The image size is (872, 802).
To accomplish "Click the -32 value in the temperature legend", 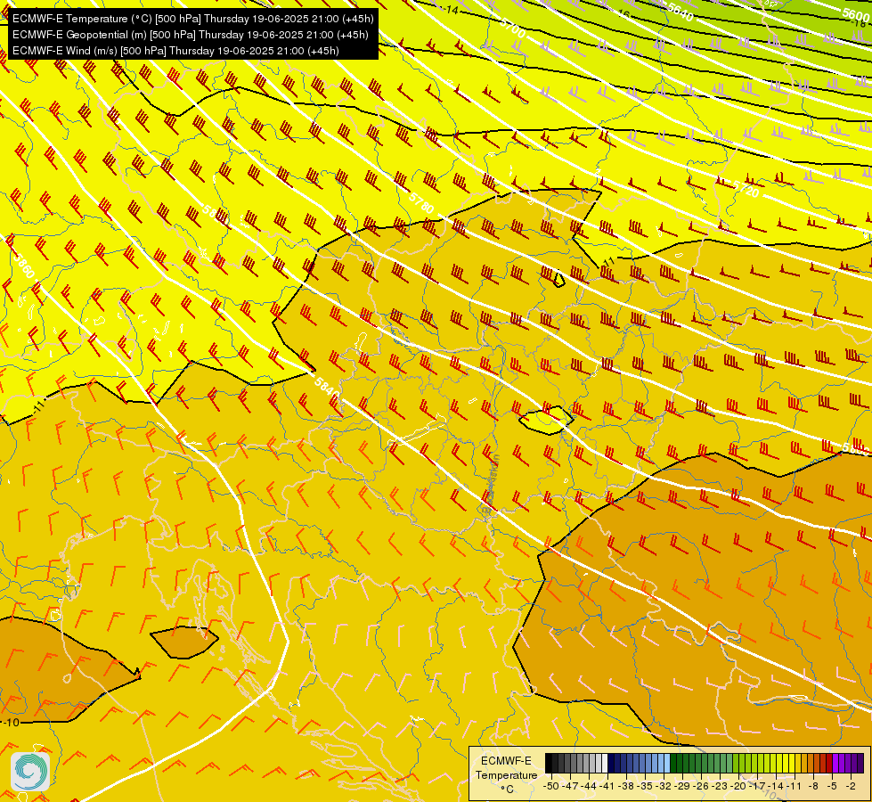I will tap(664, 786).
